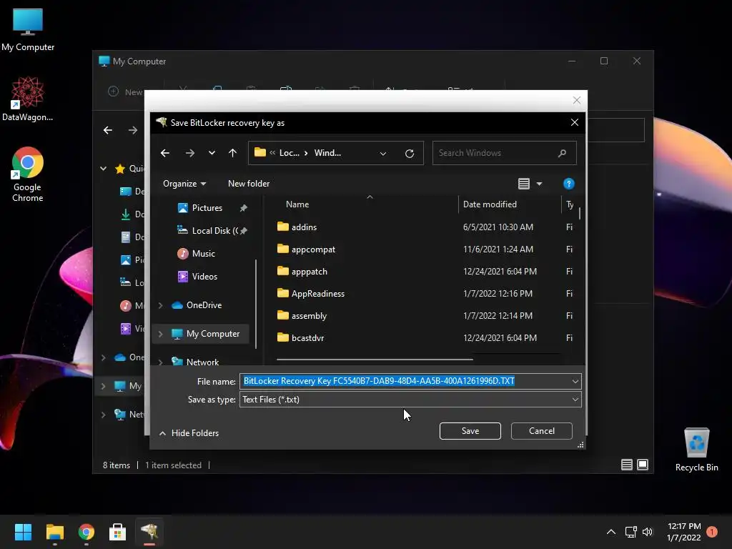Image resolution: width=732 pixels, height=549 pixels.
Task: Open the Save as type combo box
Action: 410,400
